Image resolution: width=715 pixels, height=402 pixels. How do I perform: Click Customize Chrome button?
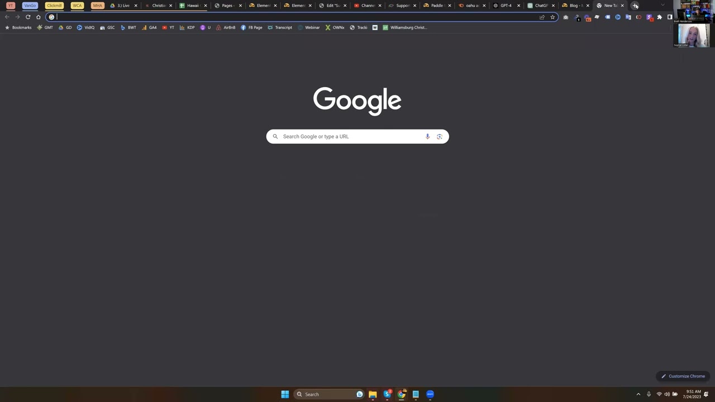pos(683,376)
